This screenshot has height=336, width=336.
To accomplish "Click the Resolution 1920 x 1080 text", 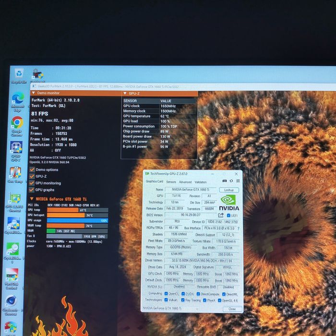I will pyautogui.click(x=53, y=144).
